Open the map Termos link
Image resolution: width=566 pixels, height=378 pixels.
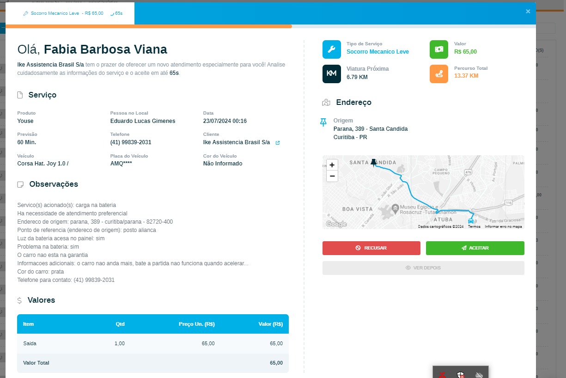pyautogui.click(x=474, y=227)
